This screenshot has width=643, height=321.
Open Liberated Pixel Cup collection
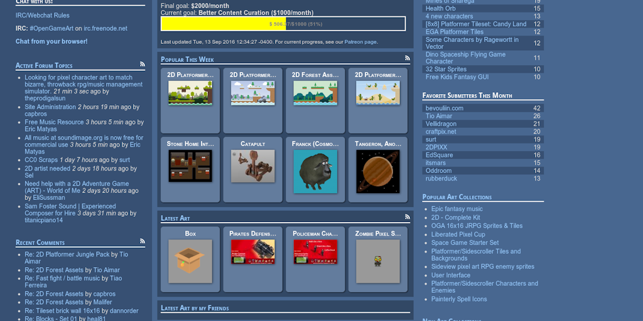pyautogui.click(x=458, y=234)
